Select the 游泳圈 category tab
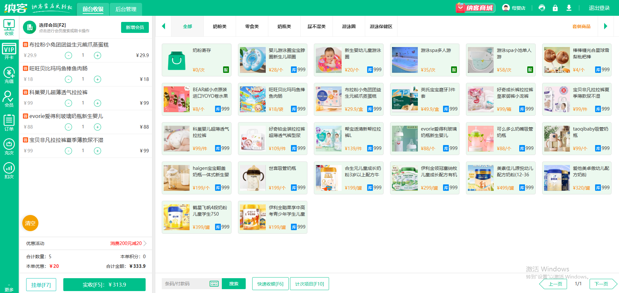 click(x=349, y=26)
